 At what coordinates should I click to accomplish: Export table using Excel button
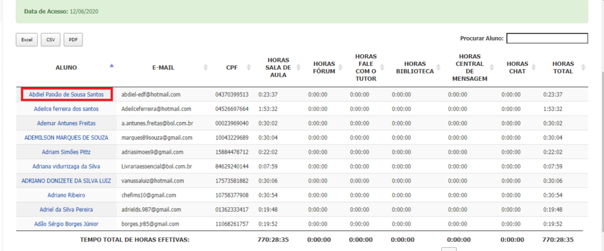coord(27,39)
